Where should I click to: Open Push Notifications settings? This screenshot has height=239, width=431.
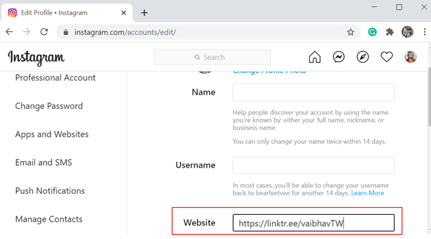click(x=50, y=191)
